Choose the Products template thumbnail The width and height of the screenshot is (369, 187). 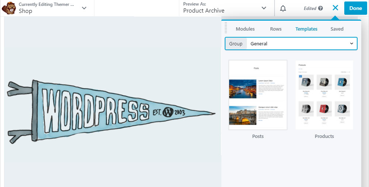tap(324, 95)
